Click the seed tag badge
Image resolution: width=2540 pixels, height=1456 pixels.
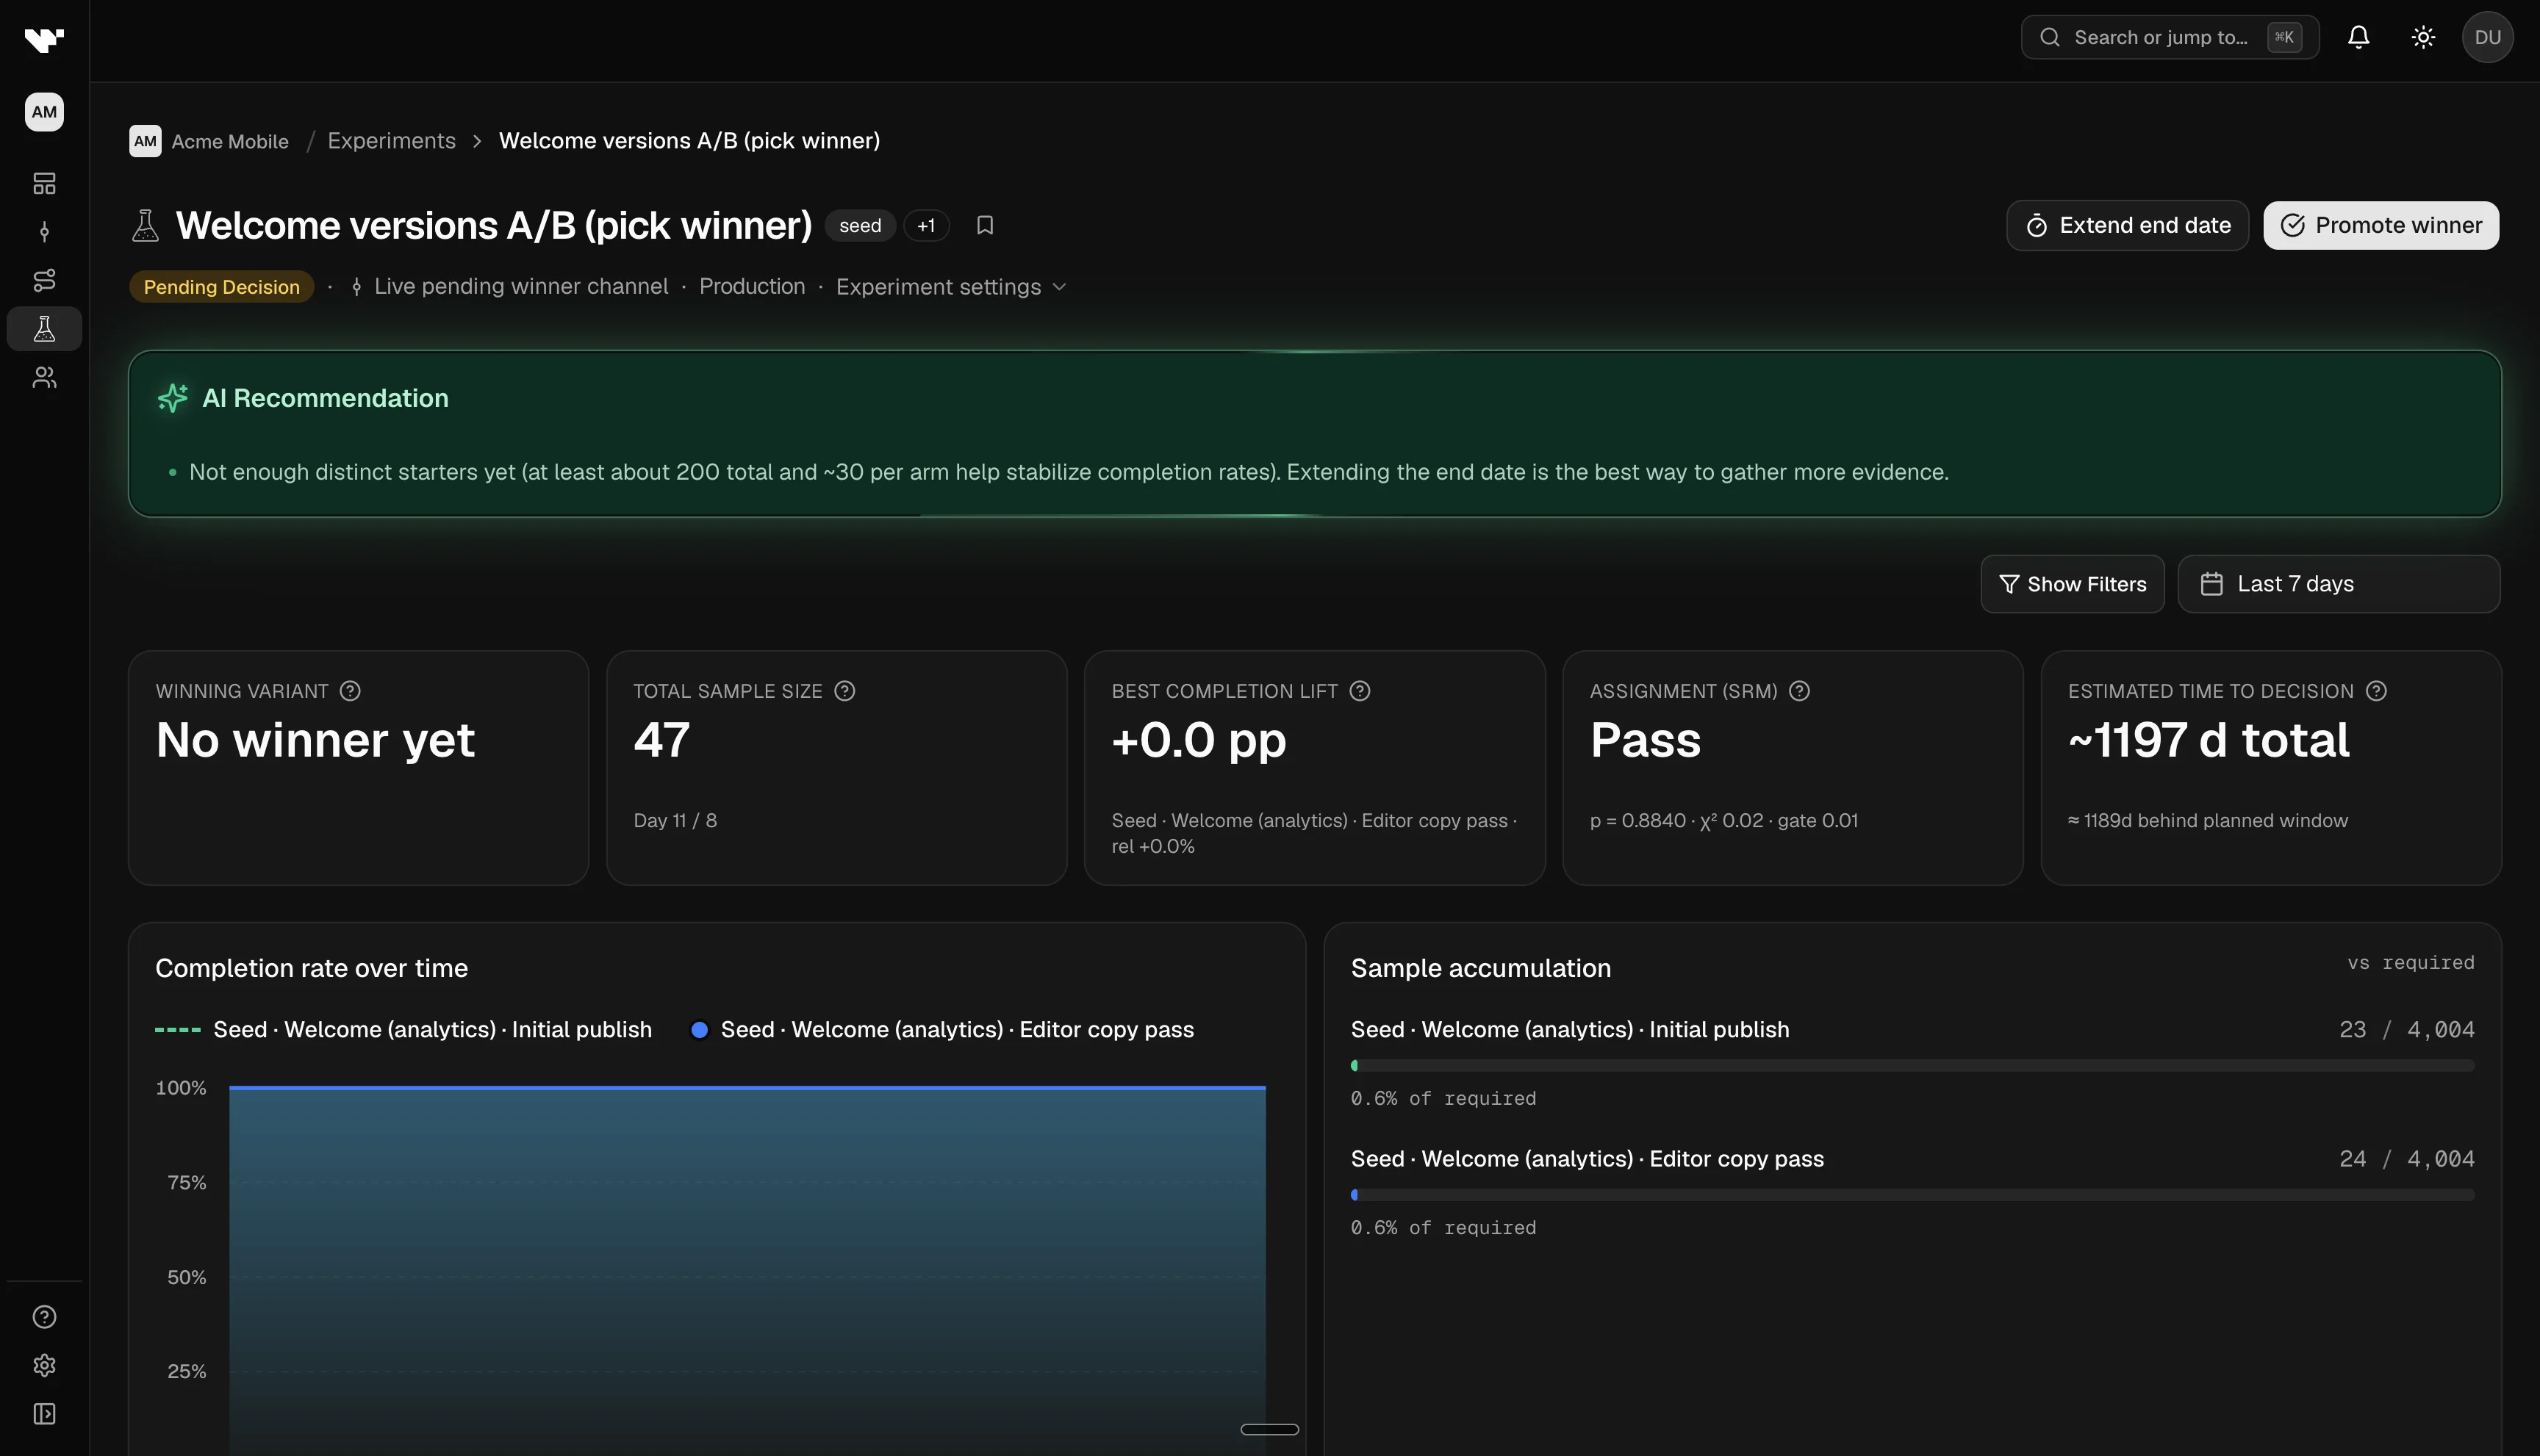[x=859, y=226]
